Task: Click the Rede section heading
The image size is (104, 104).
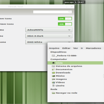Action: click(54, 89)
